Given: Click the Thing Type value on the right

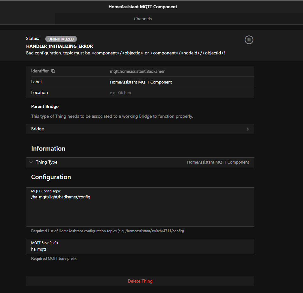Looking at the screenshot, I should pyautogui.click(x=218, y=162).
